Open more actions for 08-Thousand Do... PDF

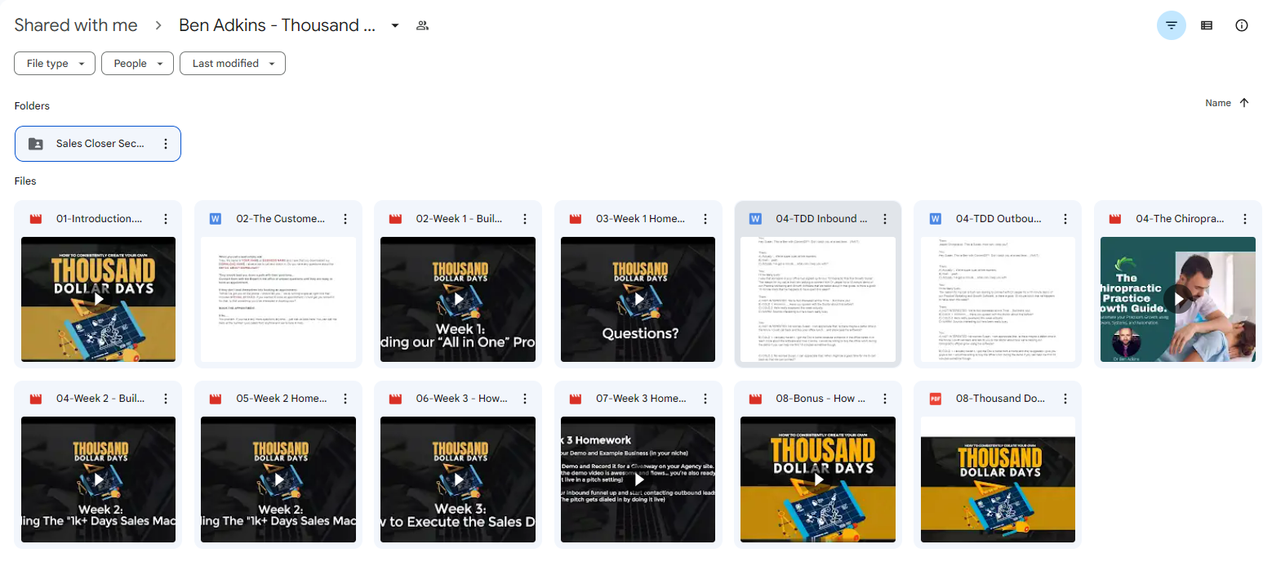[1065, 399]
